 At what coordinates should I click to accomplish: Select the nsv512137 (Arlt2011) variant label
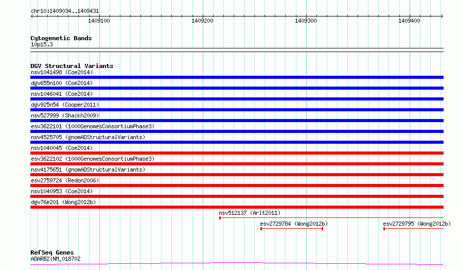pos(250,213)
